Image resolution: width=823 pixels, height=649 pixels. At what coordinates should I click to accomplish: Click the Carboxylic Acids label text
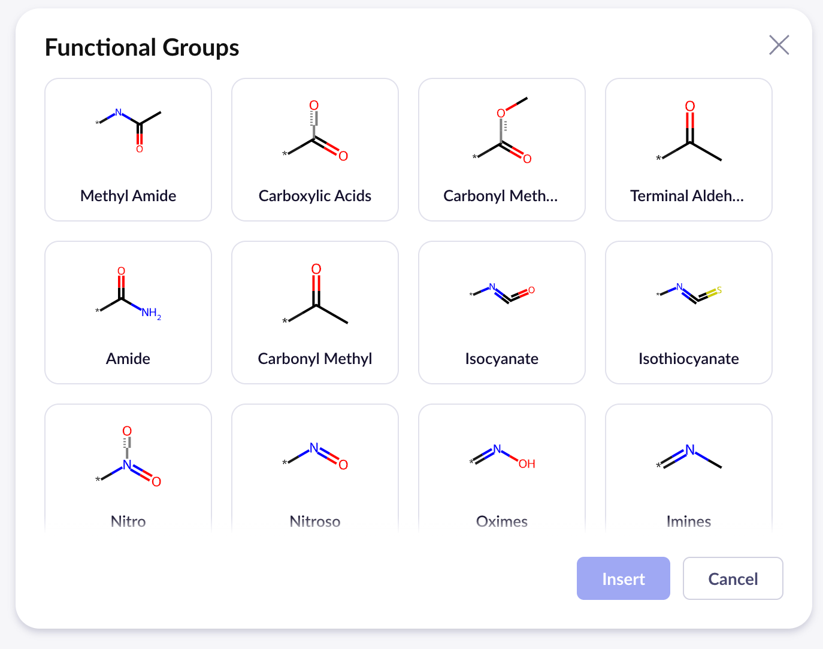pos(315,196)
